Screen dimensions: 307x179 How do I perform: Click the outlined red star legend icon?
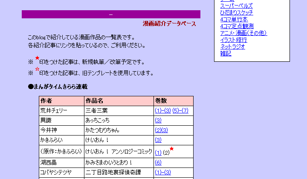coord(37,69)
